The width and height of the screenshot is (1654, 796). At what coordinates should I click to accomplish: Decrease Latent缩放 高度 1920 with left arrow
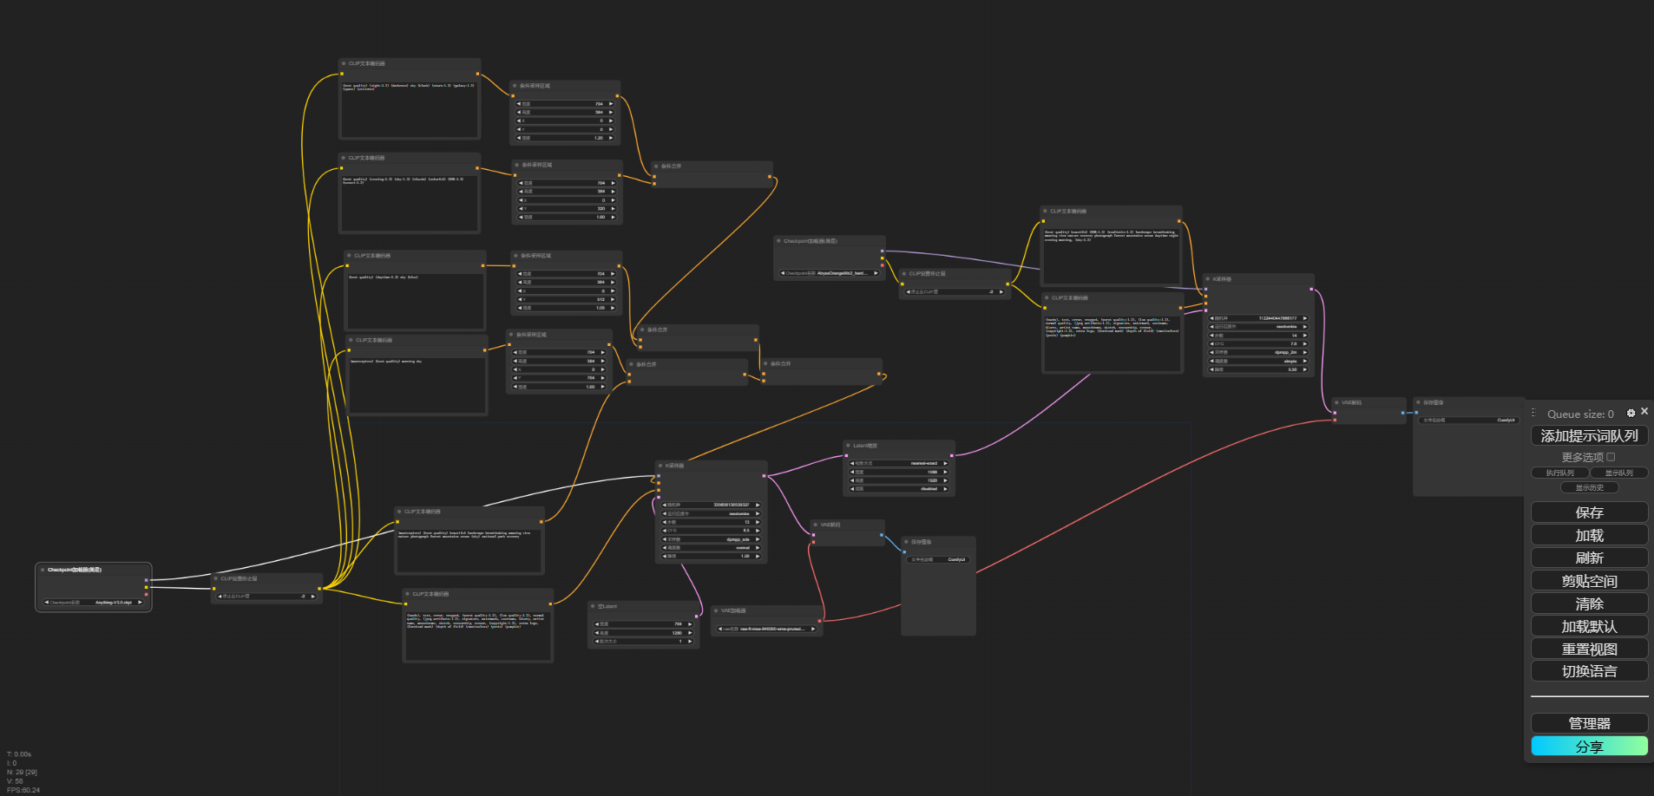[x=850, y=480]
